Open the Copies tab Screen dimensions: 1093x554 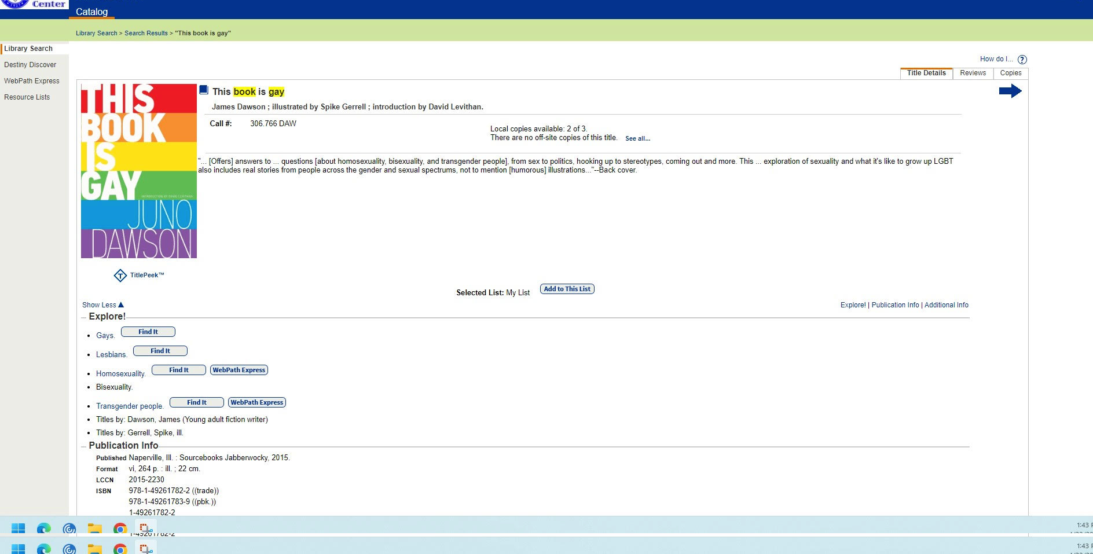1011,73
